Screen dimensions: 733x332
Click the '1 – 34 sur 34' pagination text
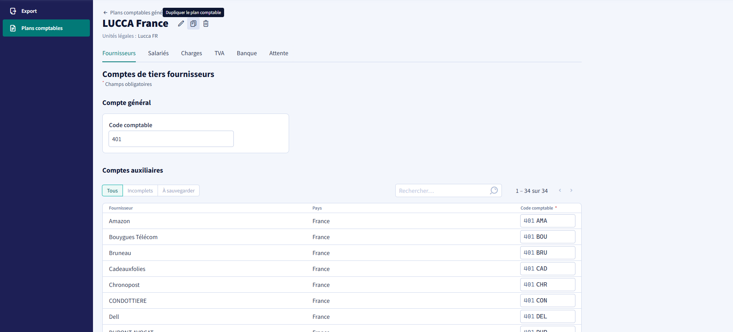click(531, 191)
